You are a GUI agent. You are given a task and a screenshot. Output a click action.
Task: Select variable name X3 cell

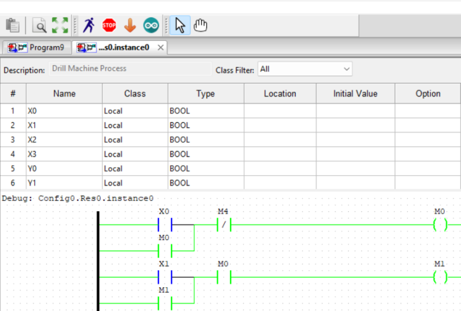pyautogui.click(x=65, y=154)
